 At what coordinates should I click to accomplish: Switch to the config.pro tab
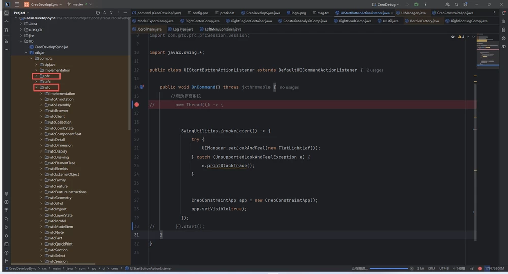tap(197, 13)
